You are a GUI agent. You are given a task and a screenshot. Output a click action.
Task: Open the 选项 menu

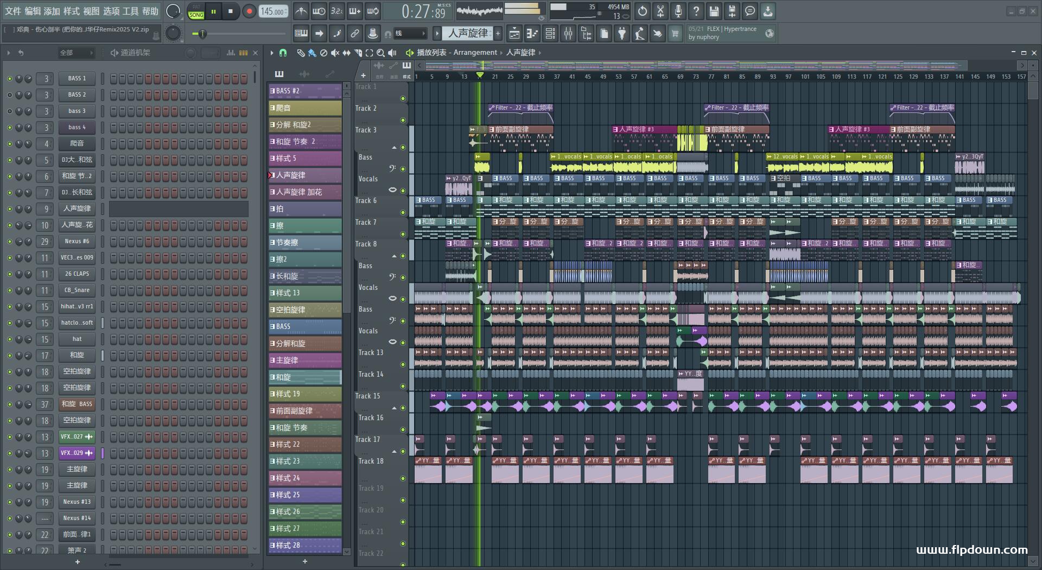(111, 11)
